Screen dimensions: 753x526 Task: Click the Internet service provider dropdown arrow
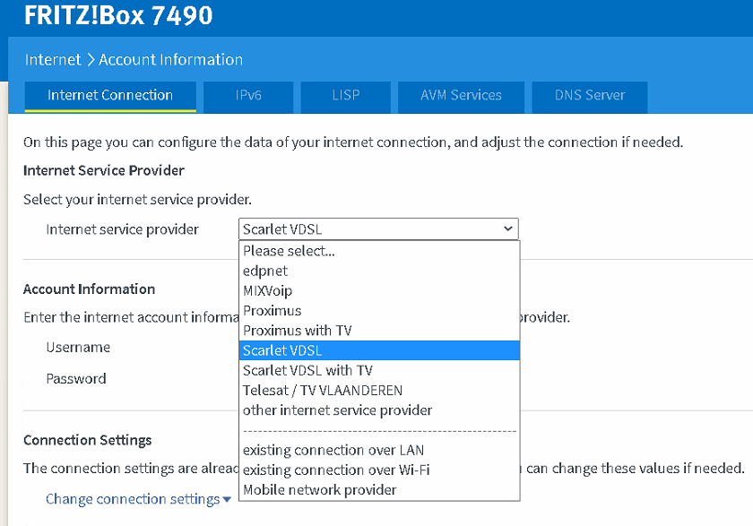point(508,229)
